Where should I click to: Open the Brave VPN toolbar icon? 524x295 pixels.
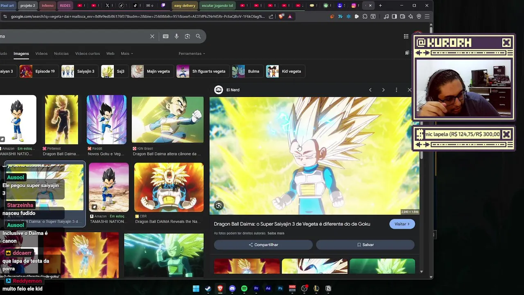(x=419, y=16)
